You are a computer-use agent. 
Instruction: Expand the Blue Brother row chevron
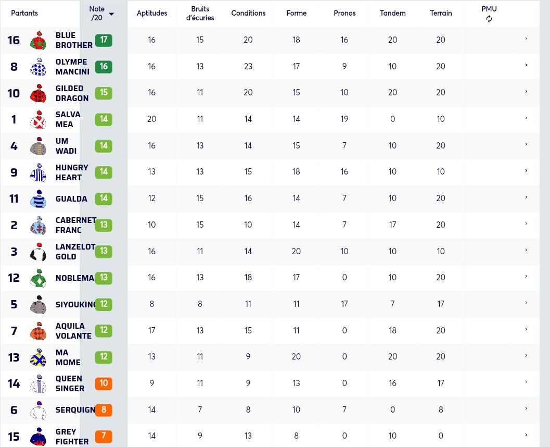(526, 39)
